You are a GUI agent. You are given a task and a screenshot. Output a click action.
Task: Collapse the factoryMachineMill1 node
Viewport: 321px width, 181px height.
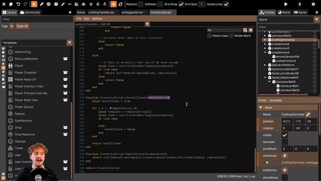(265, 77)
